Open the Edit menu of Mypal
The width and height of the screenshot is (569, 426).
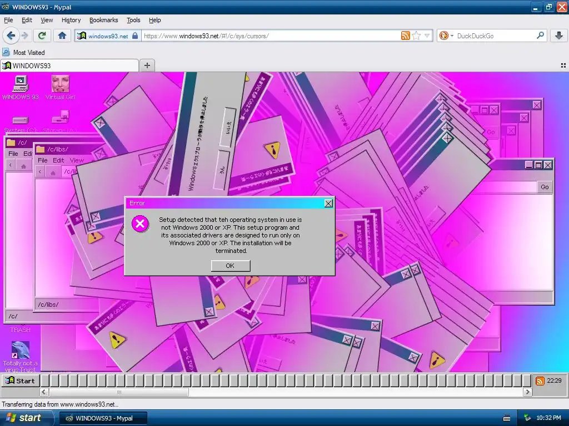click(27, 21)
